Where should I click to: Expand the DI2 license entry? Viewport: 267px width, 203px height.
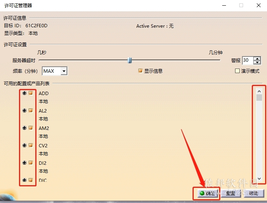click(x=25, y=163)
